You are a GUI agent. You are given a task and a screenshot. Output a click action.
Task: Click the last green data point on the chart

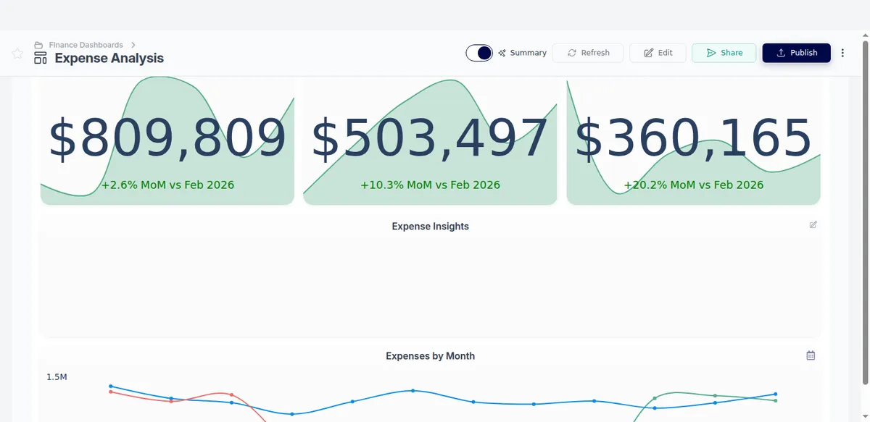pyautogui.click(x=776, y=400)
